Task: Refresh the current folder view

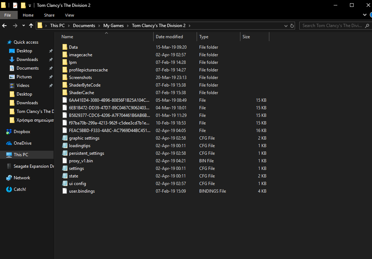Action: 292,26
